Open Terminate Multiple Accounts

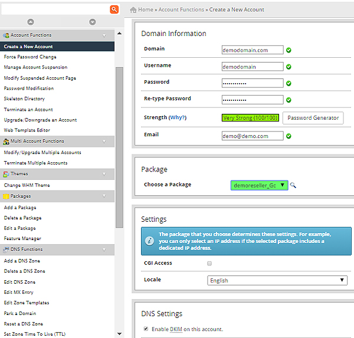coord(35,163)
